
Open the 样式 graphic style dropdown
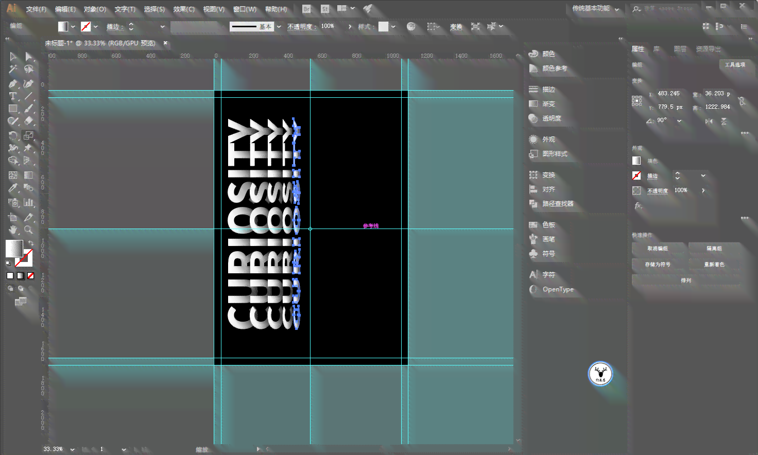[393, 26]
